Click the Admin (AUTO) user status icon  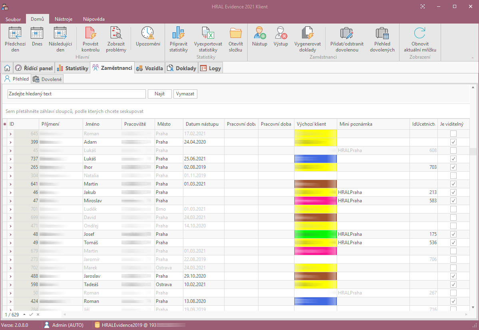point(47,325)
